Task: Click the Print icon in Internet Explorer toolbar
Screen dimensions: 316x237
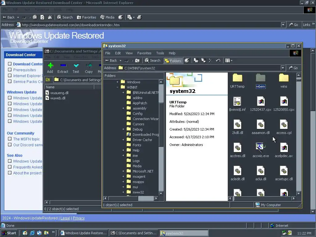Action: point(139,17)
